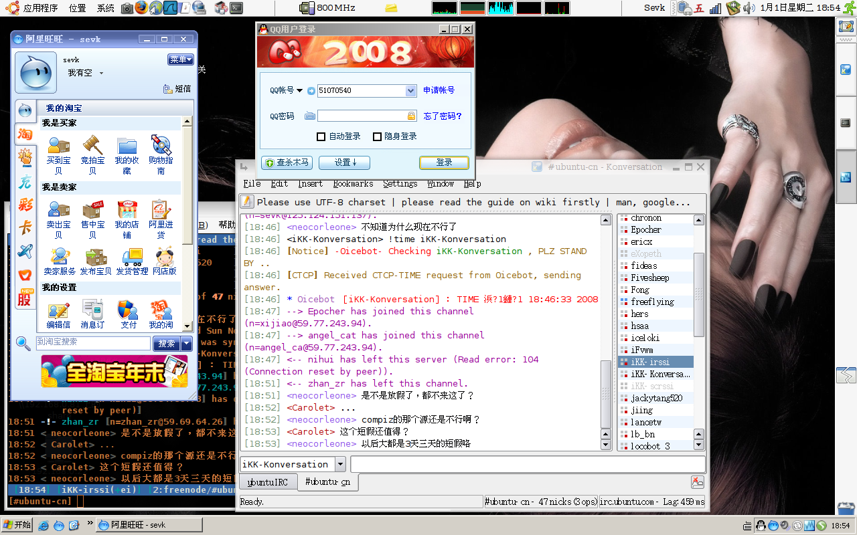Click Konversation message input field

click(528, 464)
